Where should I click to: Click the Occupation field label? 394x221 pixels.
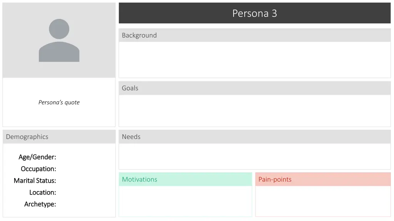38,169
